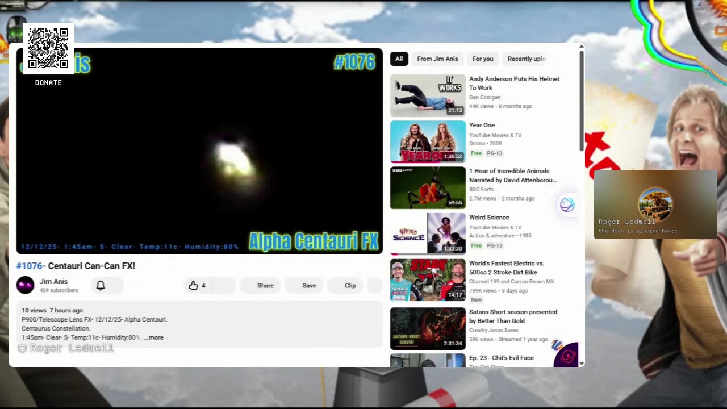Screen dimensions: 727x409
Task: Open the Jim Anis channel avatar
Action: click(25, 285)
